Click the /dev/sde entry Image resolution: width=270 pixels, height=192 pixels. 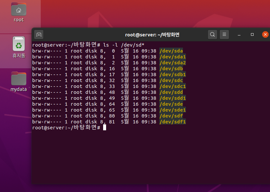(x=171, y=104)
